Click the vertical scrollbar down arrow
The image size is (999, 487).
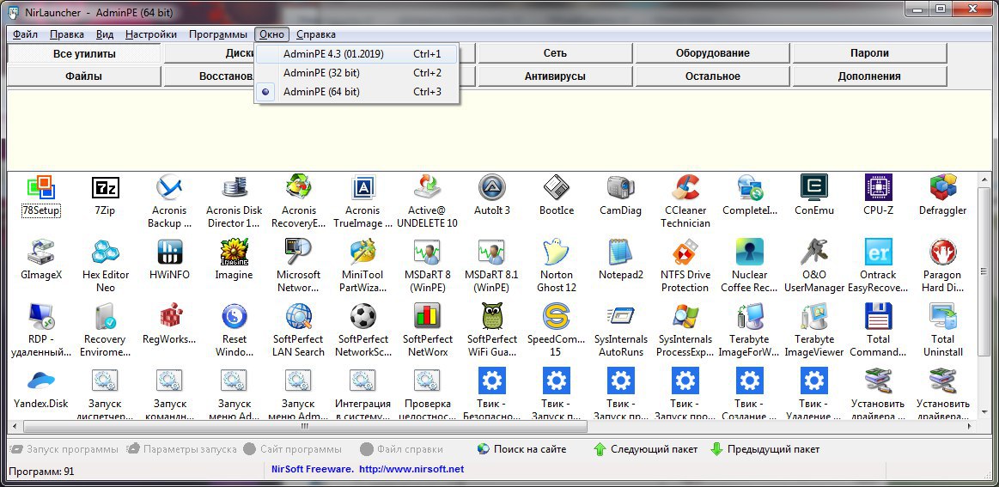[984, 414]
